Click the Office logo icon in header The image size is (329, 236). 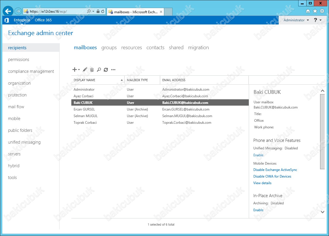7,20
